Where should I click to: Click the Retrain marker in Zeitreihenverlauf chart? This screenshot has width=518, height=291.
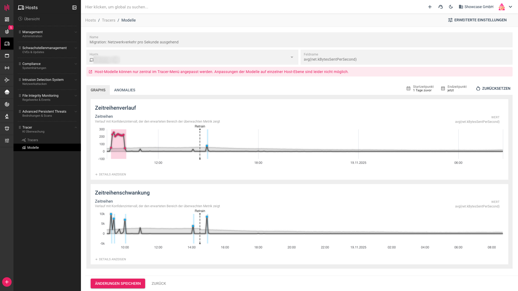click(x=200, y=127)
